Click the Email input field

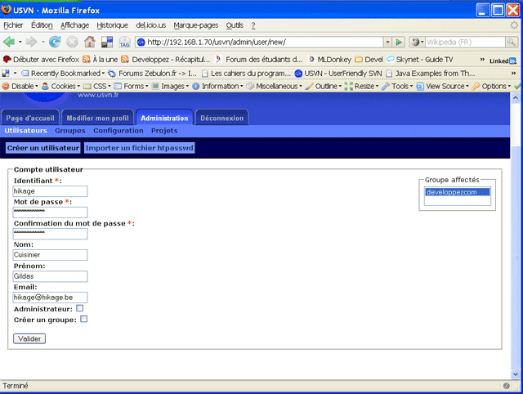point(50,298)
